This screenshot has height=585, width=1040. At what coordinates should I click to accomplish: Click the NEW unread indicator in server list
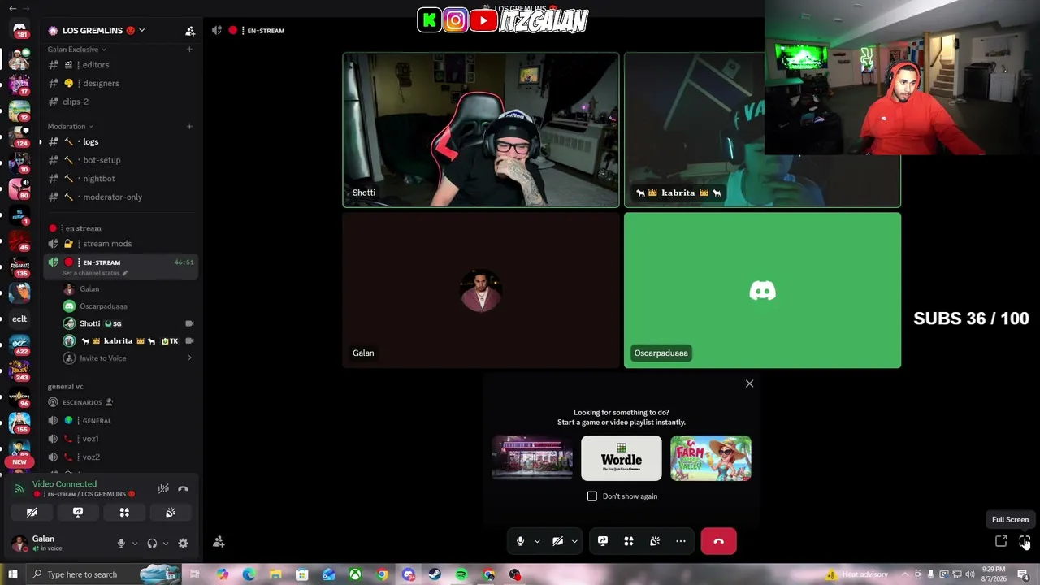(19, 461)
